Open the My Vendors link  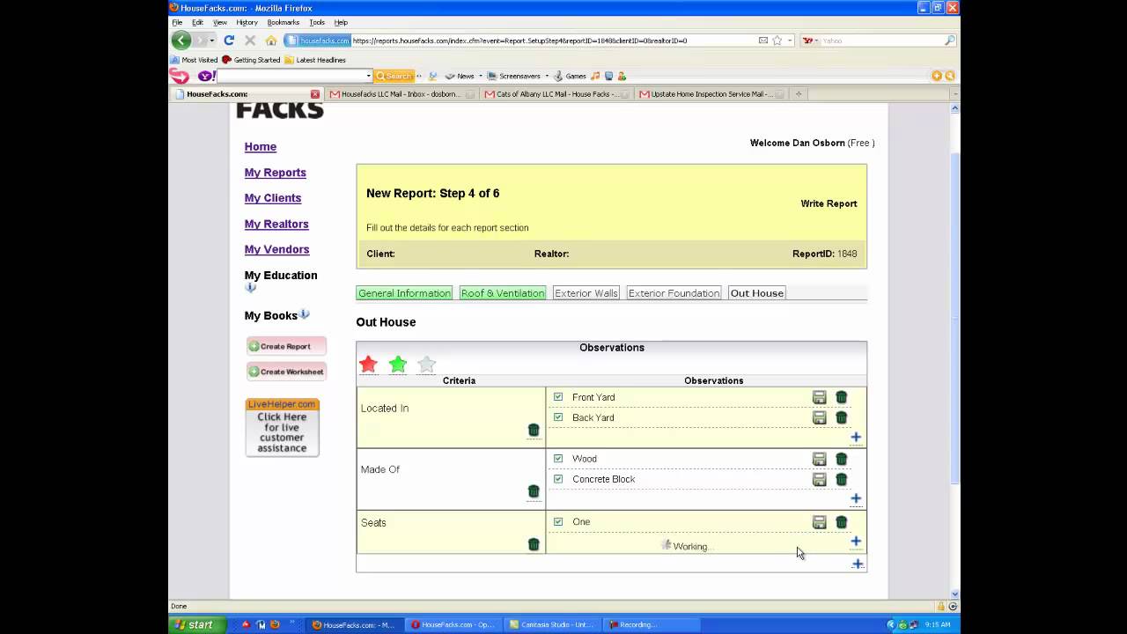[276, 249]
